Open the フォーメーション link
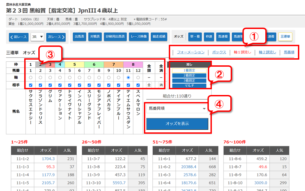 tap(190, 52)
